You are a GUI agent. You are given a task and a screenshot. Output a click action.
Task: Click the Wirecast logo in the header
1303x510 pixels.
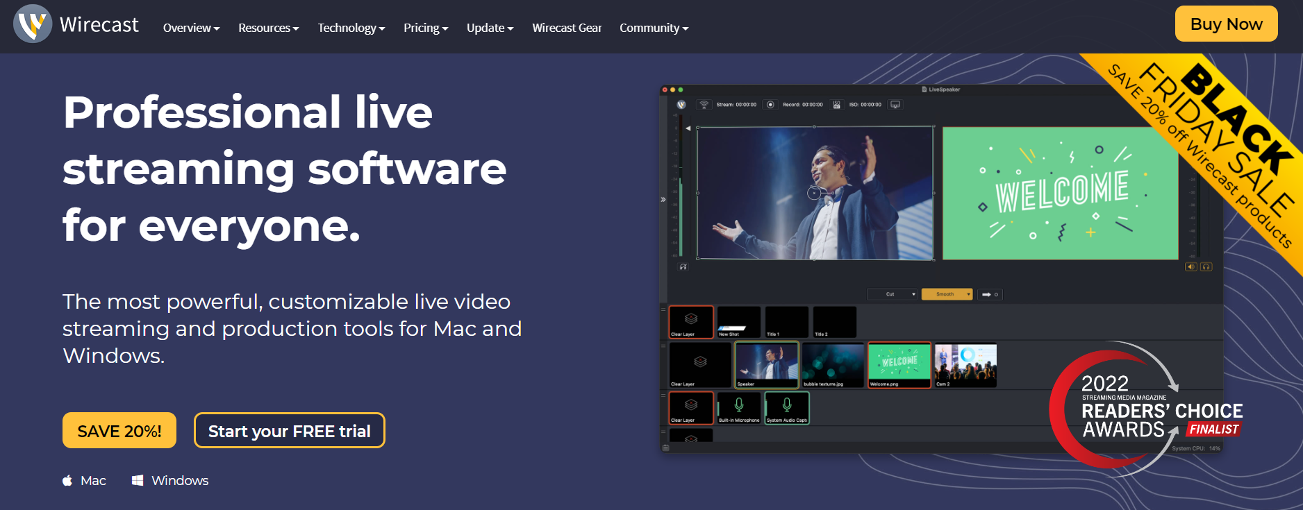(33, 24)
